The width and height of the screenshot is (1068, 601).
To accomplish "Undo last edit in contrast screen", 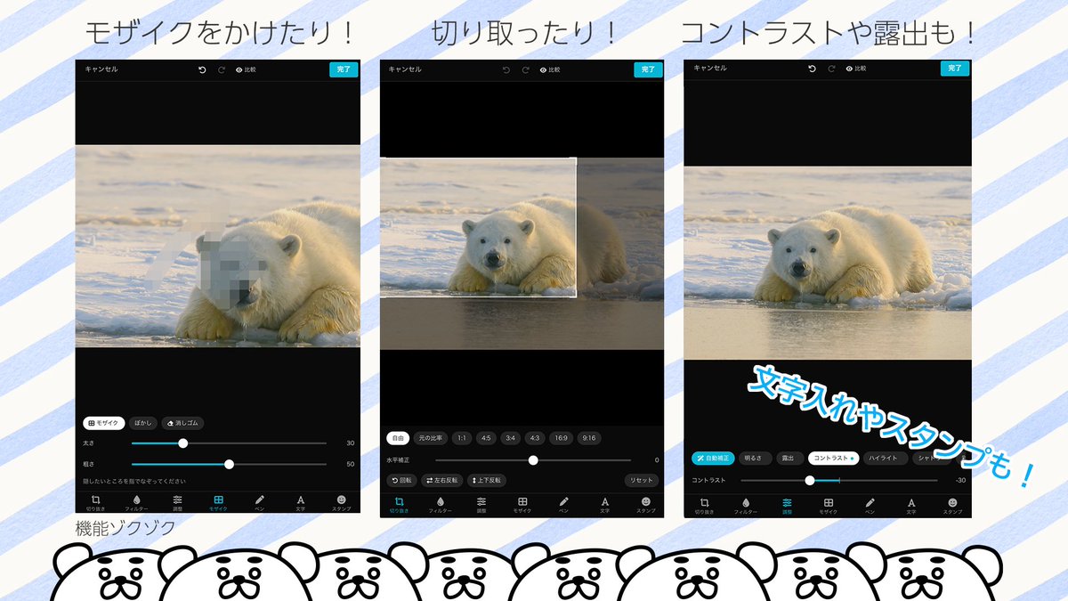I will 812,69.
